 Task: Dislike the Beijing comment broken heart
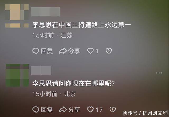pos(113,109)
